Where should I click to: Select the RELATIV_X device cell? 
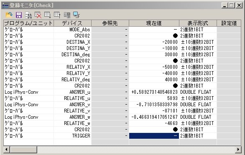tap(72, 67)
